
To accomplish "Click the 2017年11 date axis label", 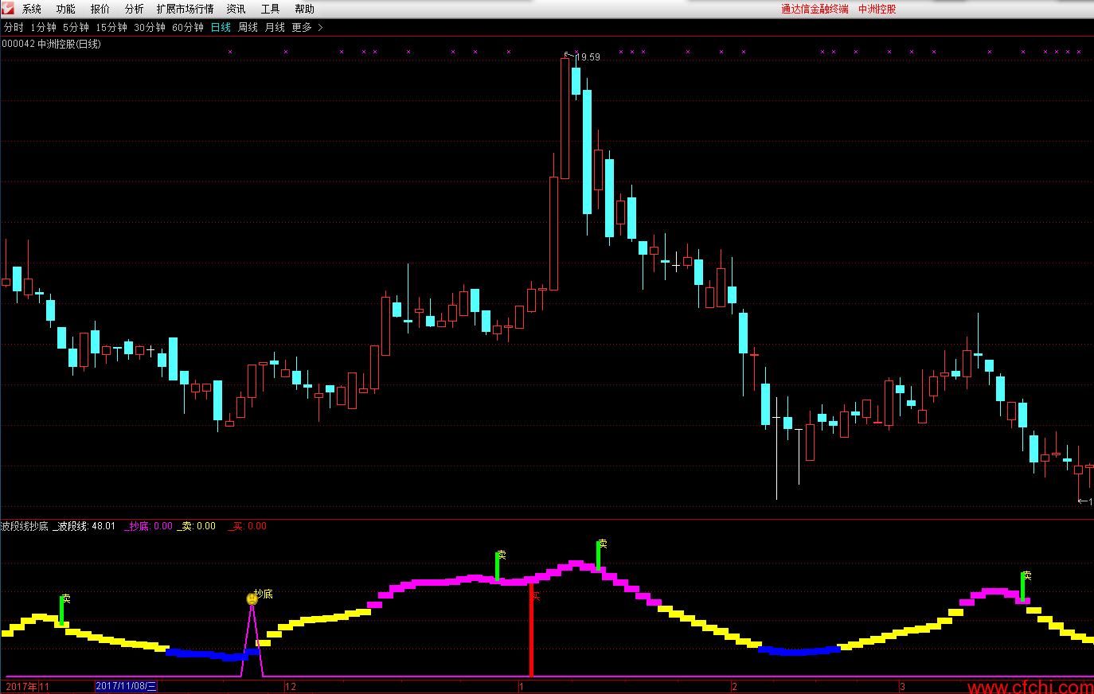I will [27, 686].
